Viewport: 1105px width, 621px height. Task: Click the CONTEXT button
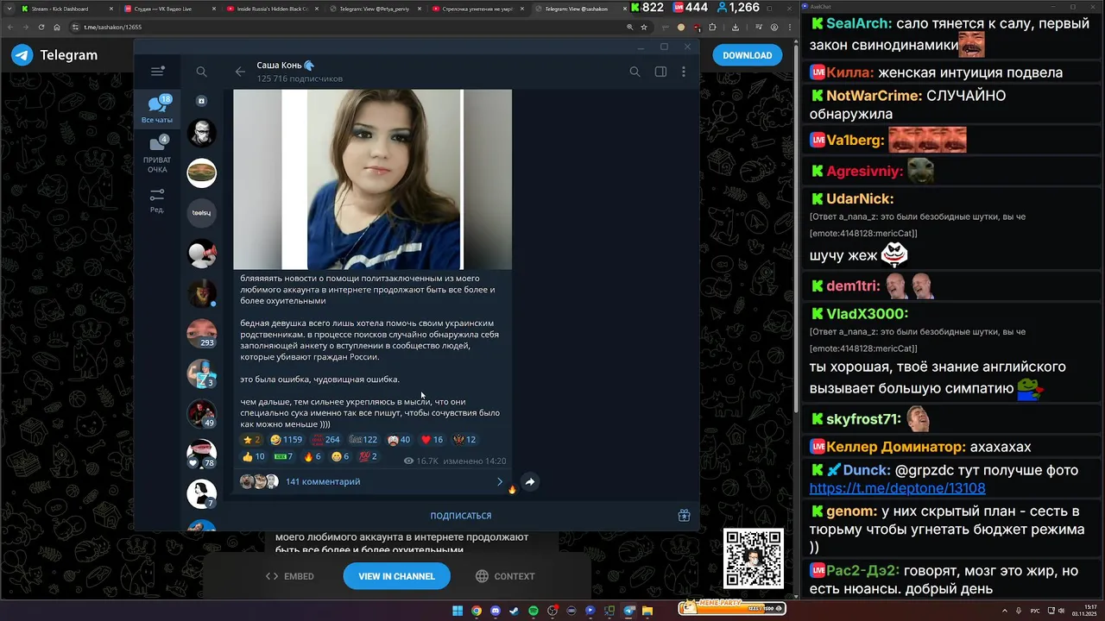pyautogui.click(x=506, y=576)
